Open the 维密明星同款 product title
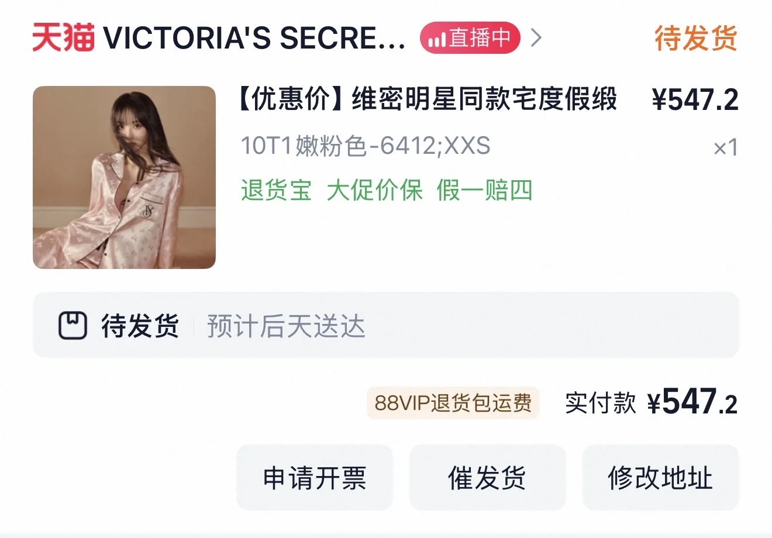 point(426,99)
